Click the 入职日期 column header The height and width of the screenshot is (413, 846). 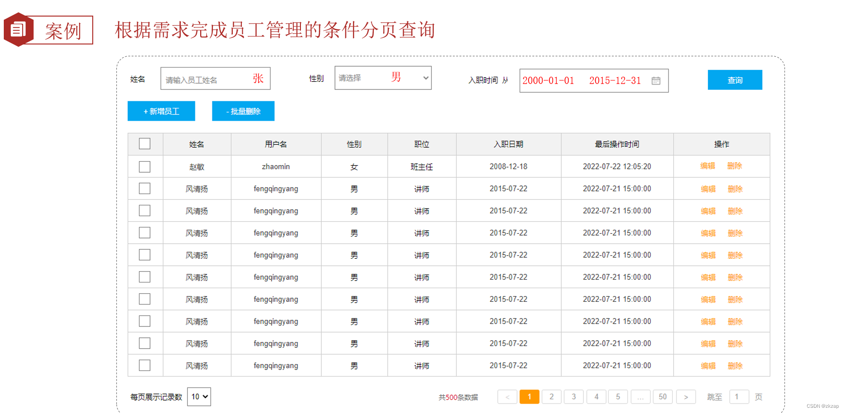(509, 144)
